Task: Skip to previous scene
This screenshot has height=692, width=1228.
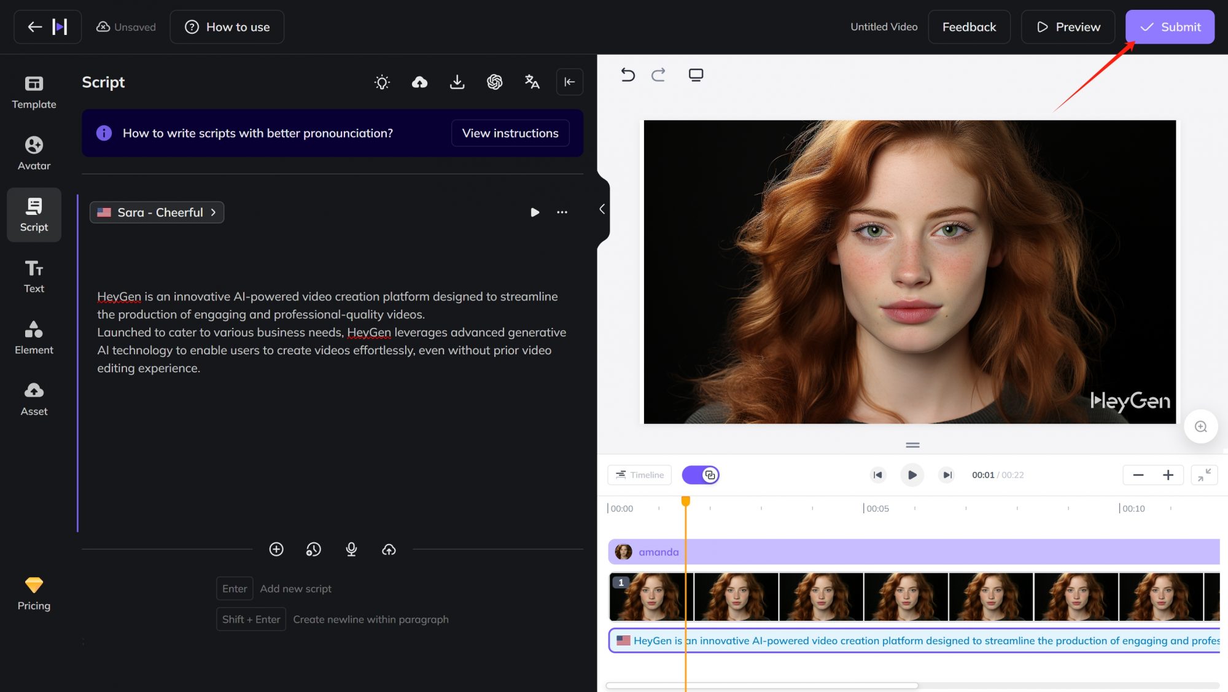Action: [878, 475]
